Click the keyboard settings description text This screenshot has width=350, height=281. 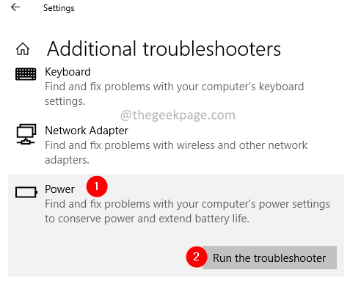tap(174, 94)
